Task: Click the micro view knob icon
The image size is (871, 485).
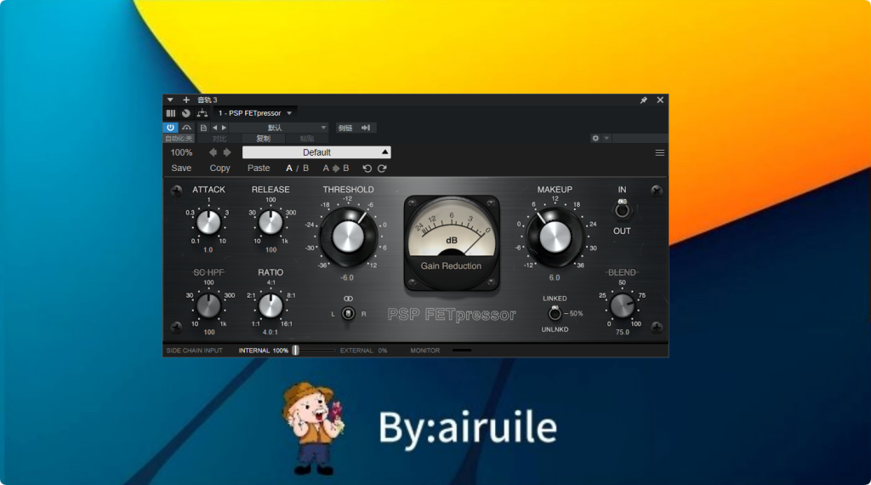Action: tap(186, 113)
